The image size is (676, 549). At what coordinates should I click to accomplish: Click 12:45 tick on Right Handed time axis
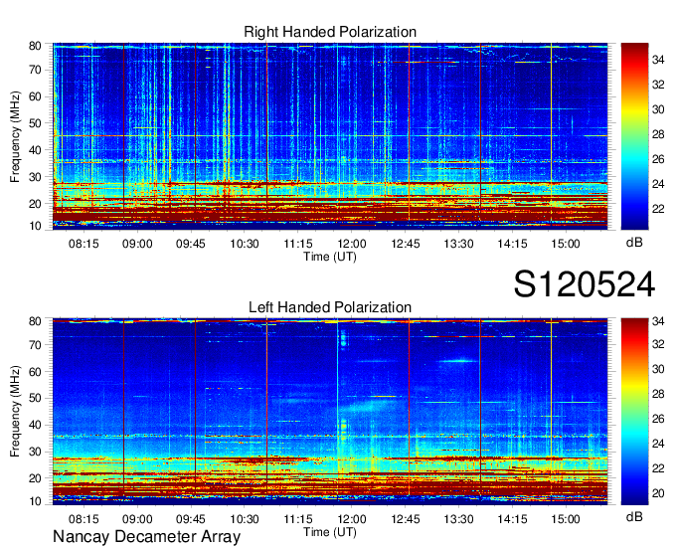[406, 244]
